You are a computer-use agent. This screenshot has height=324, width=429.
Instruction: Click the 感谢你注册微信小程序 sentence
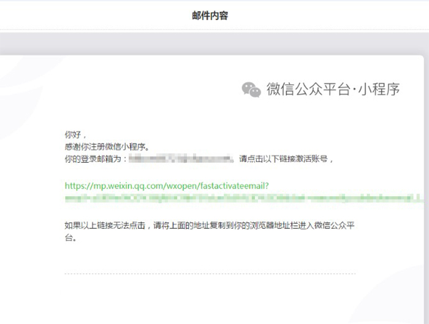coord(107,147)
